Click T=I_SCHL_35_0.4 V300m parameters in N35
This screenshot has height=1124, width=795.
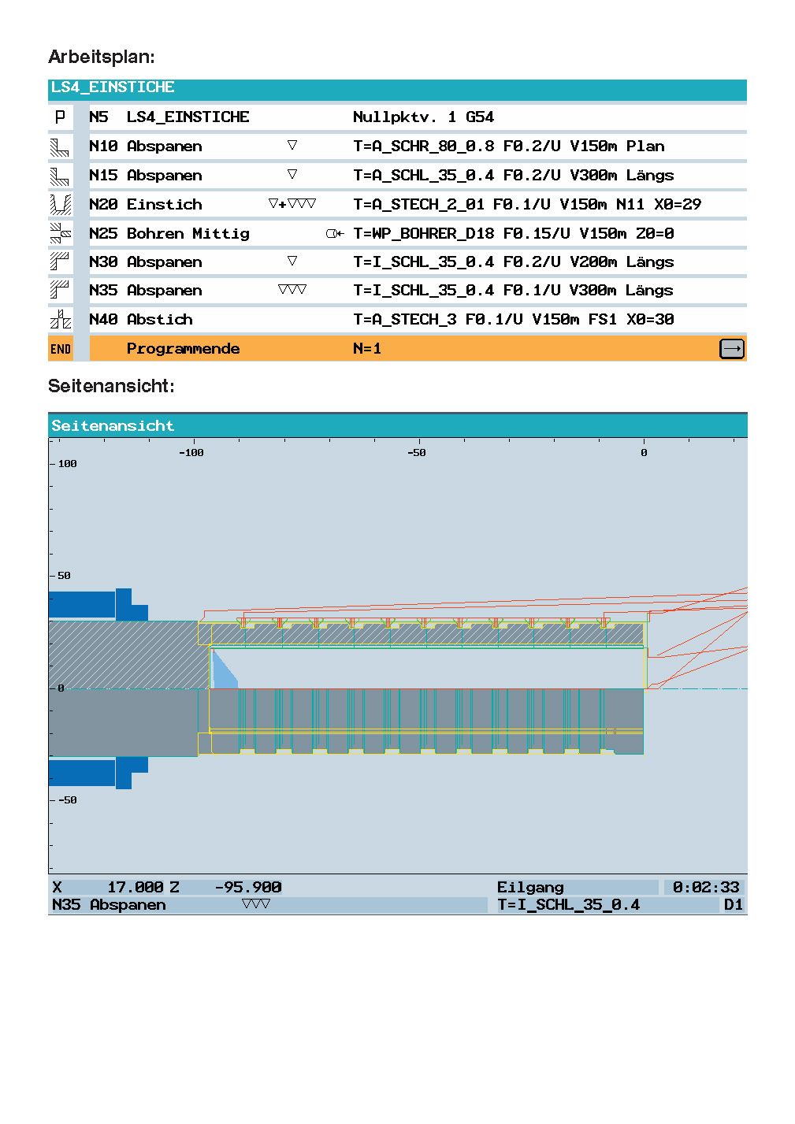513,291
